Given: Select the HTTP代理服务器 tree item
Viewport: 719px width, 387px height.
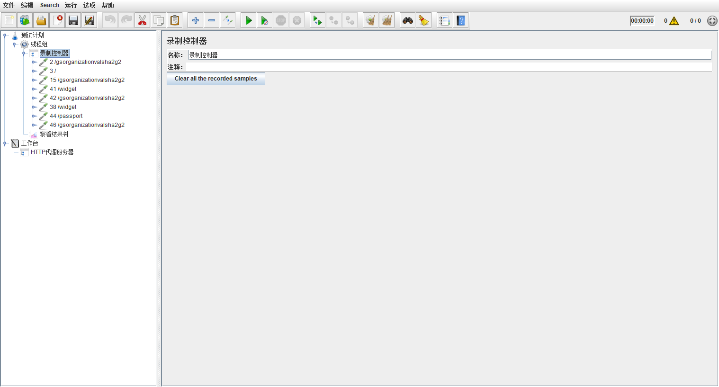Looking at the screenshot, I should tap(52, 152).
